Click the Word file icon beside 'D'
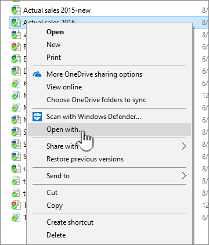Image resolution: width=209 pixels, height=245 pixels. (x=16, y=71)
